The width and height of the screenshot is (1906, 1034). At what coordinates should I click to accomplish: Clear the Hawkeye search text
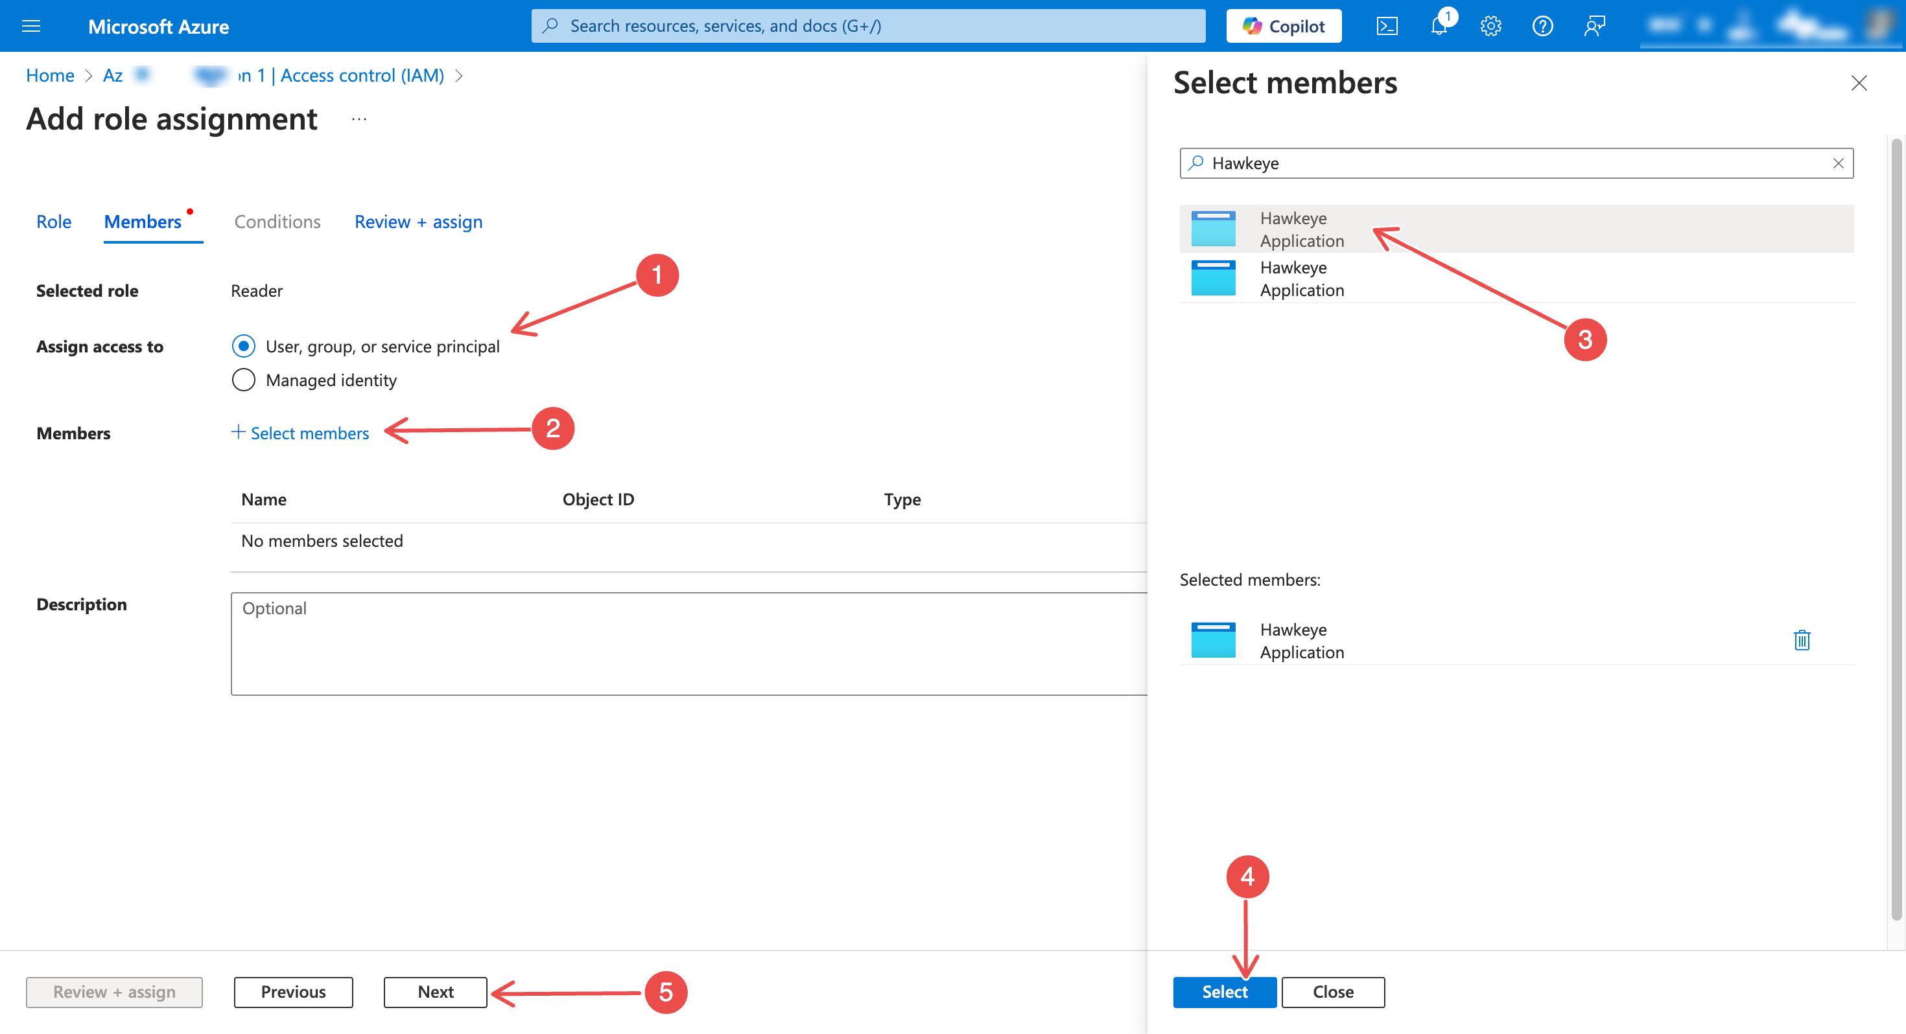pyautogui.click(x=1838, y=163)
